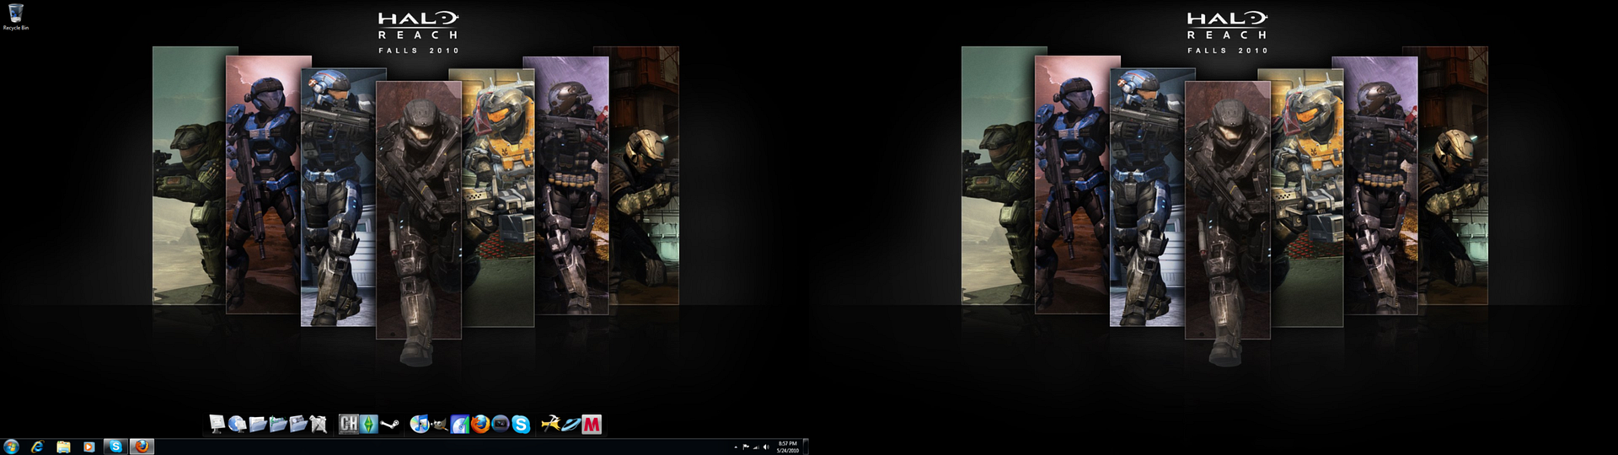Open the Recycle Bin desktop icon

click(x=16, y=17)
